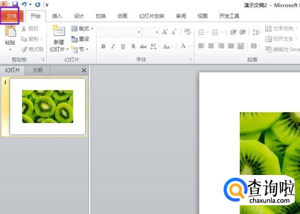
Task: Open the line spacing menu icon
Action: pos(256,32)
